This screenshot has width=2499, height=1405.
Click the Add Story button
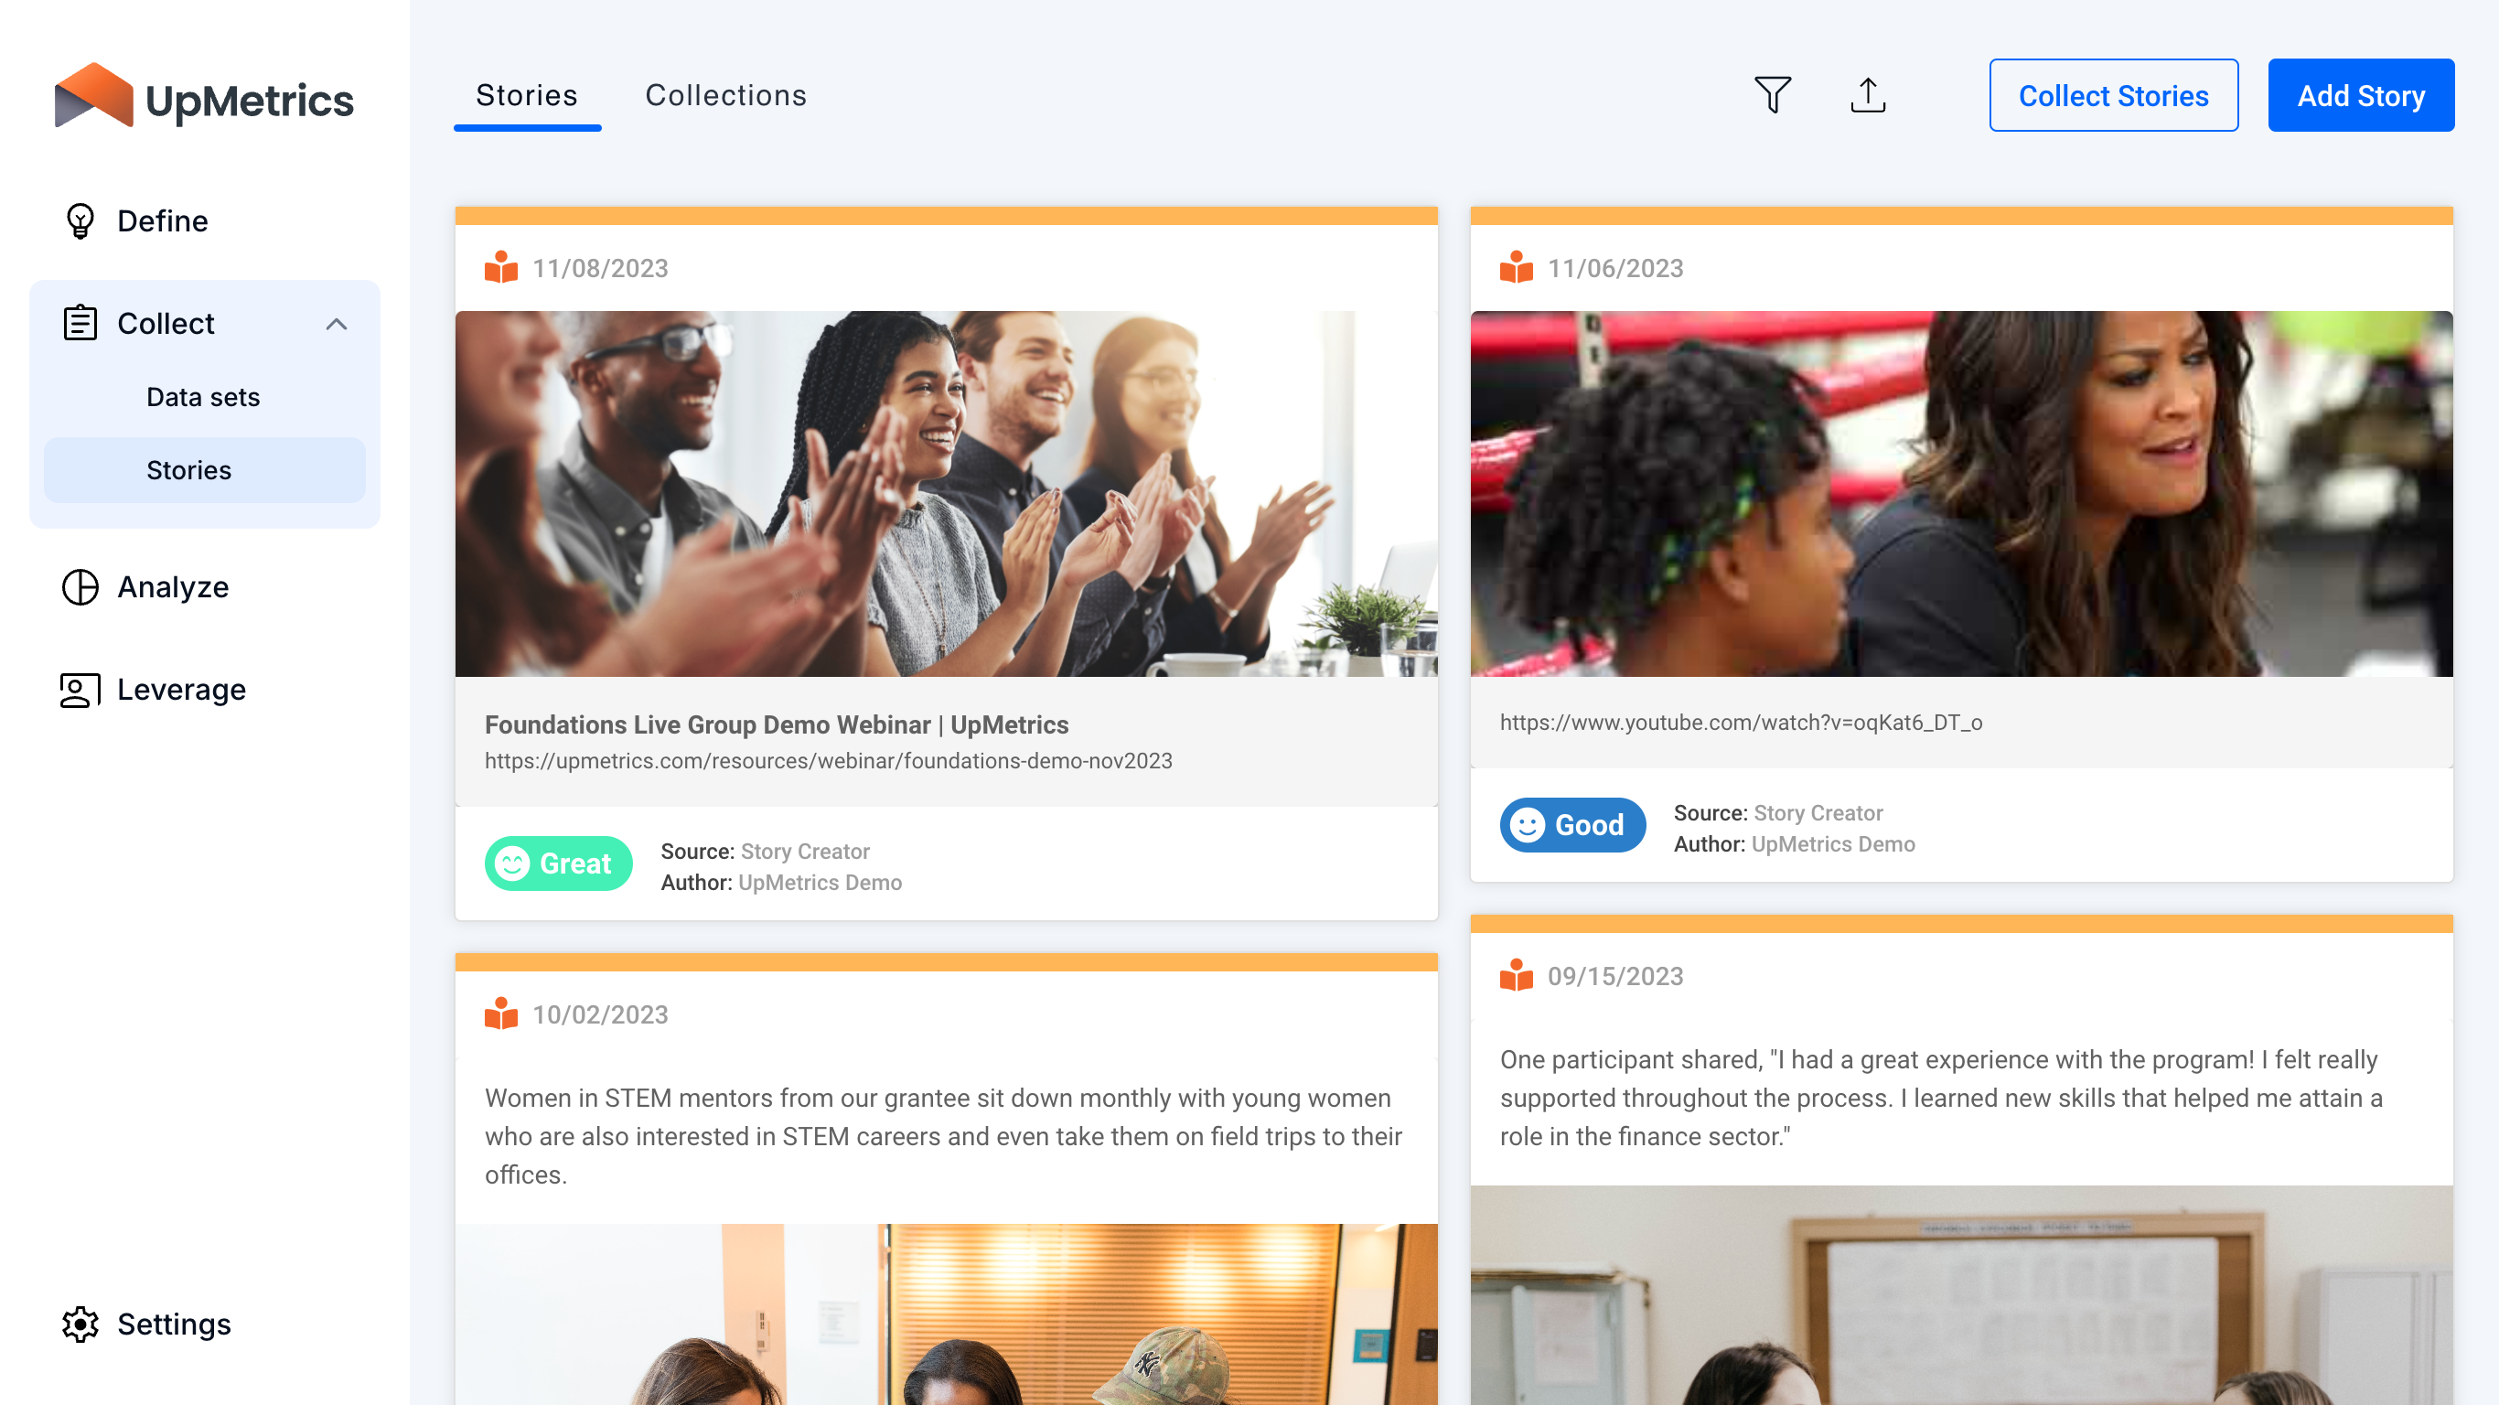point(2364,94)
